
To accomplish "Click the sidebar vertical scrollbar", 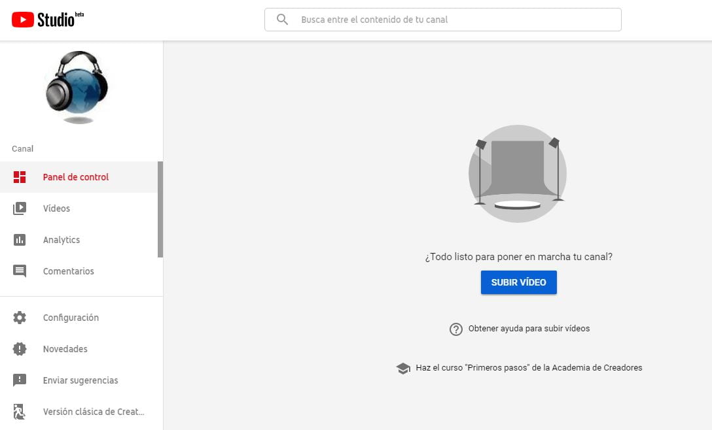I will tap(160, 209).
